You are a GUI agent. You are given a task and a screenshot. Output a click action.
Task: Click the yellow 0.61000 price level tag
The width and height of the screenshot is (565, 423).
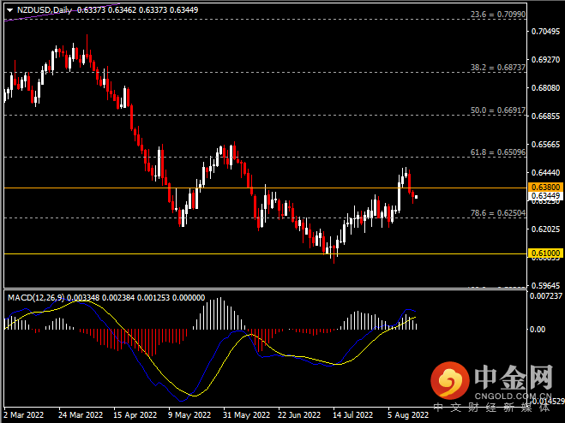545,253
